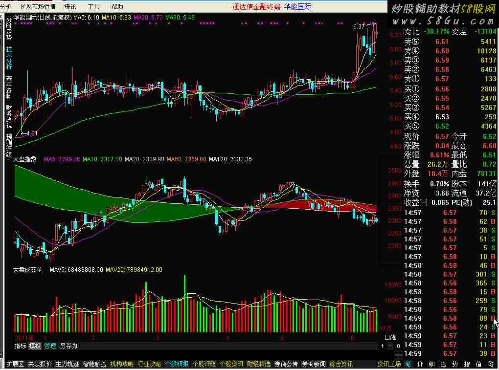Select the 指 index view tab
Screen dimensions: 499x370
tap(467, 364)
